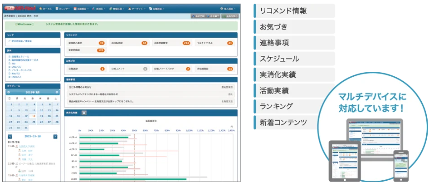Click the tablet device thumbnail
This screenshot has width=434, height=188.
click(345, 161)
